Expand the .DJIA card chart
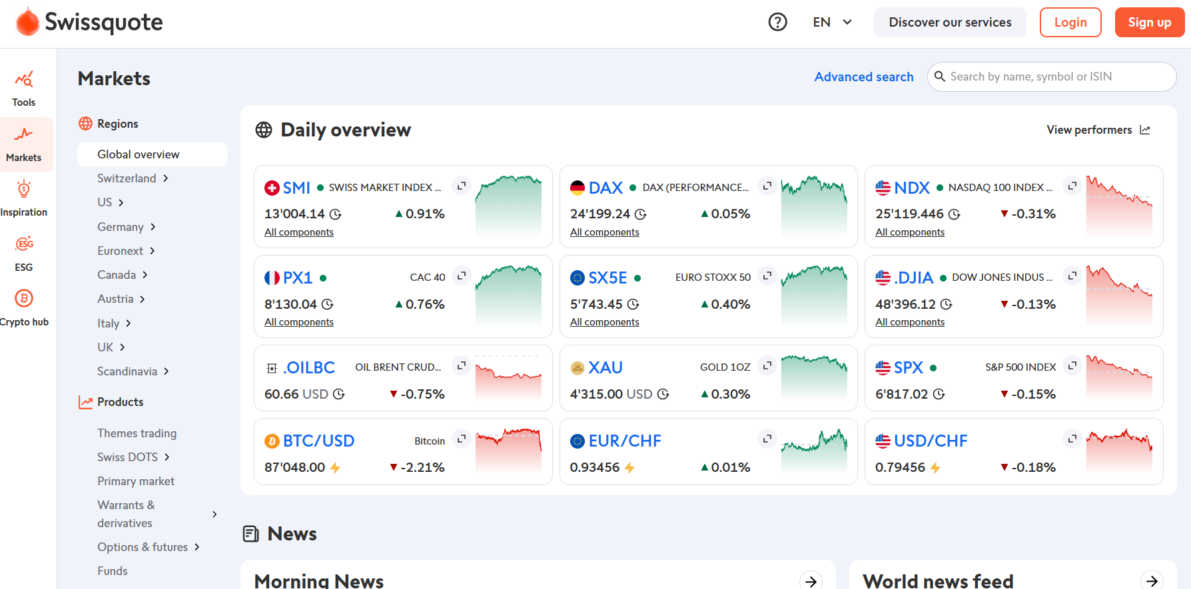1191x589 pixels. (1072, 276)
